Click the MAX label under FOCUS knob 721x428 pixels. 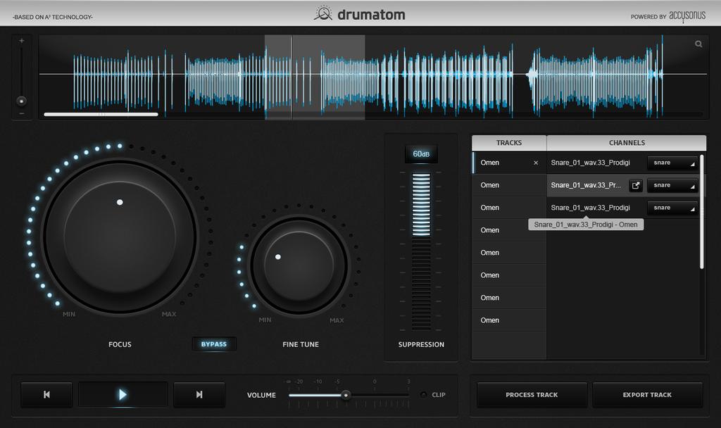pos(169,315)
